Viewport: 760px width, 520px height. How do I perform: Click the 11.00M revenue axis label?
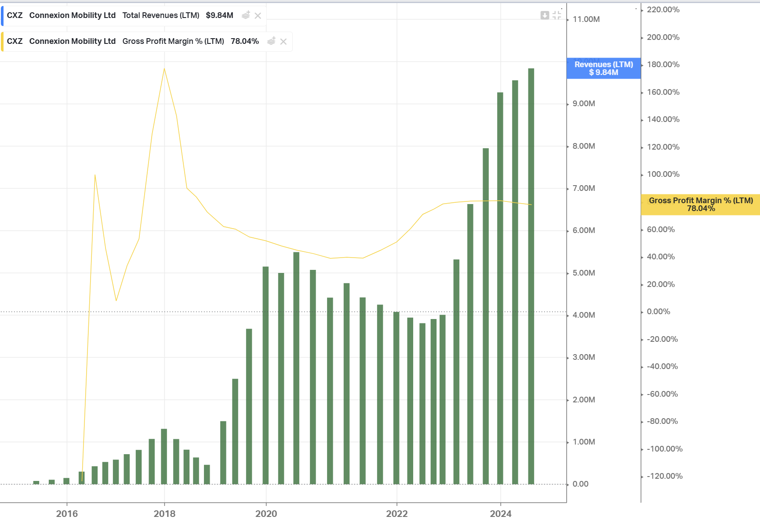[x=586, y=19]
